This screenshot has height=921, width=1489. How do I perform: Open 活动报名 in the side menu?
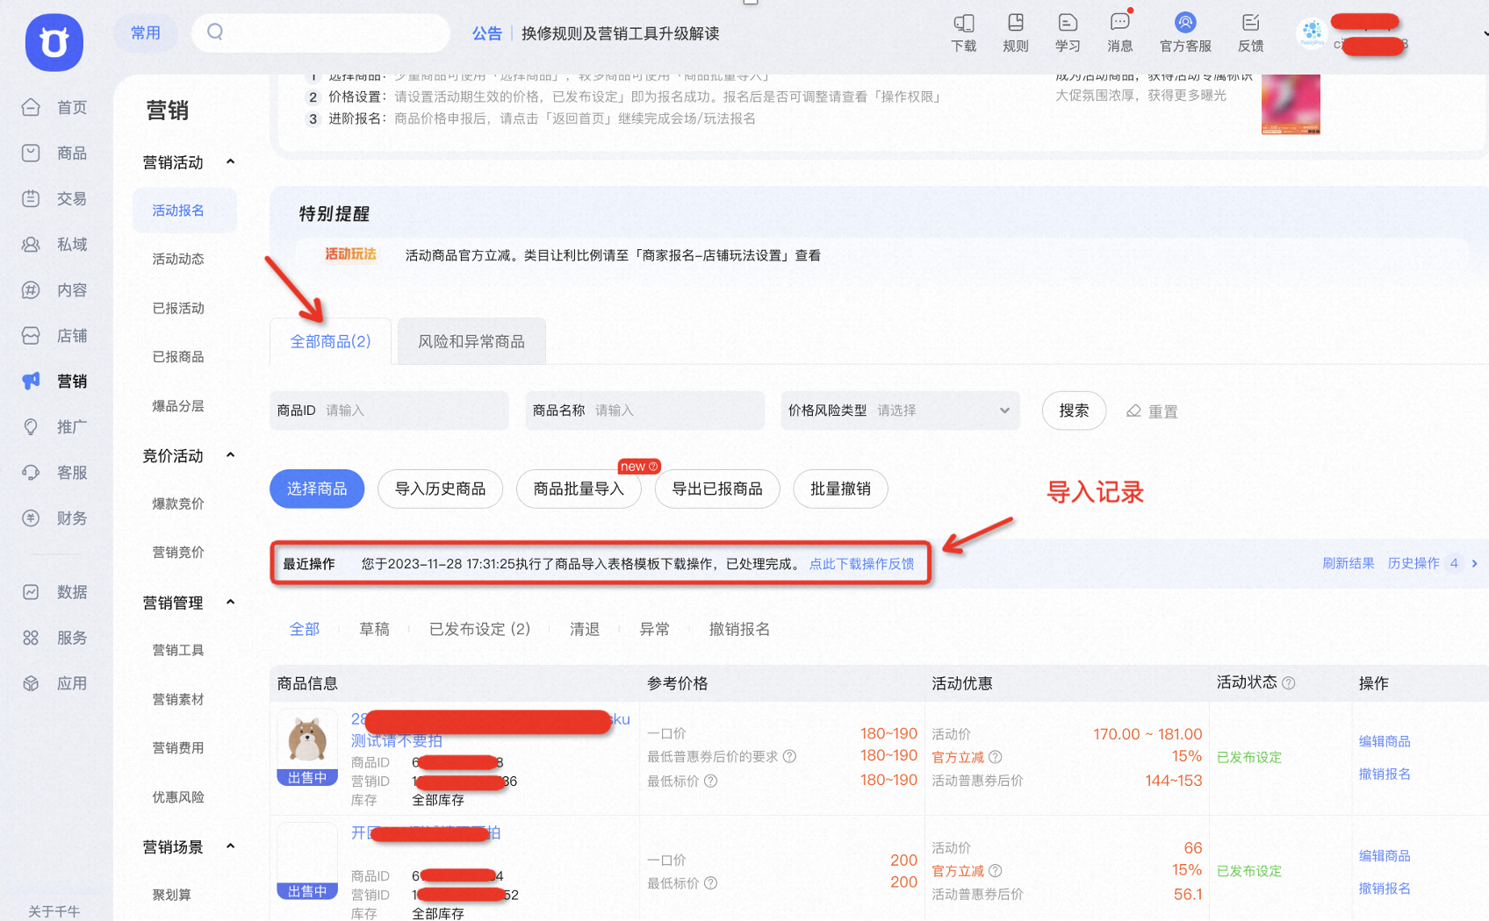click(185, 211)
